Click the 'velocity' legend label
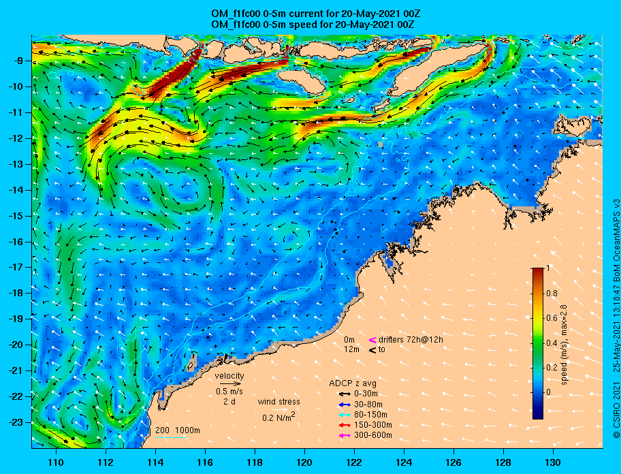The height and width of the screenshot is (474, 621). coord(229,375)
